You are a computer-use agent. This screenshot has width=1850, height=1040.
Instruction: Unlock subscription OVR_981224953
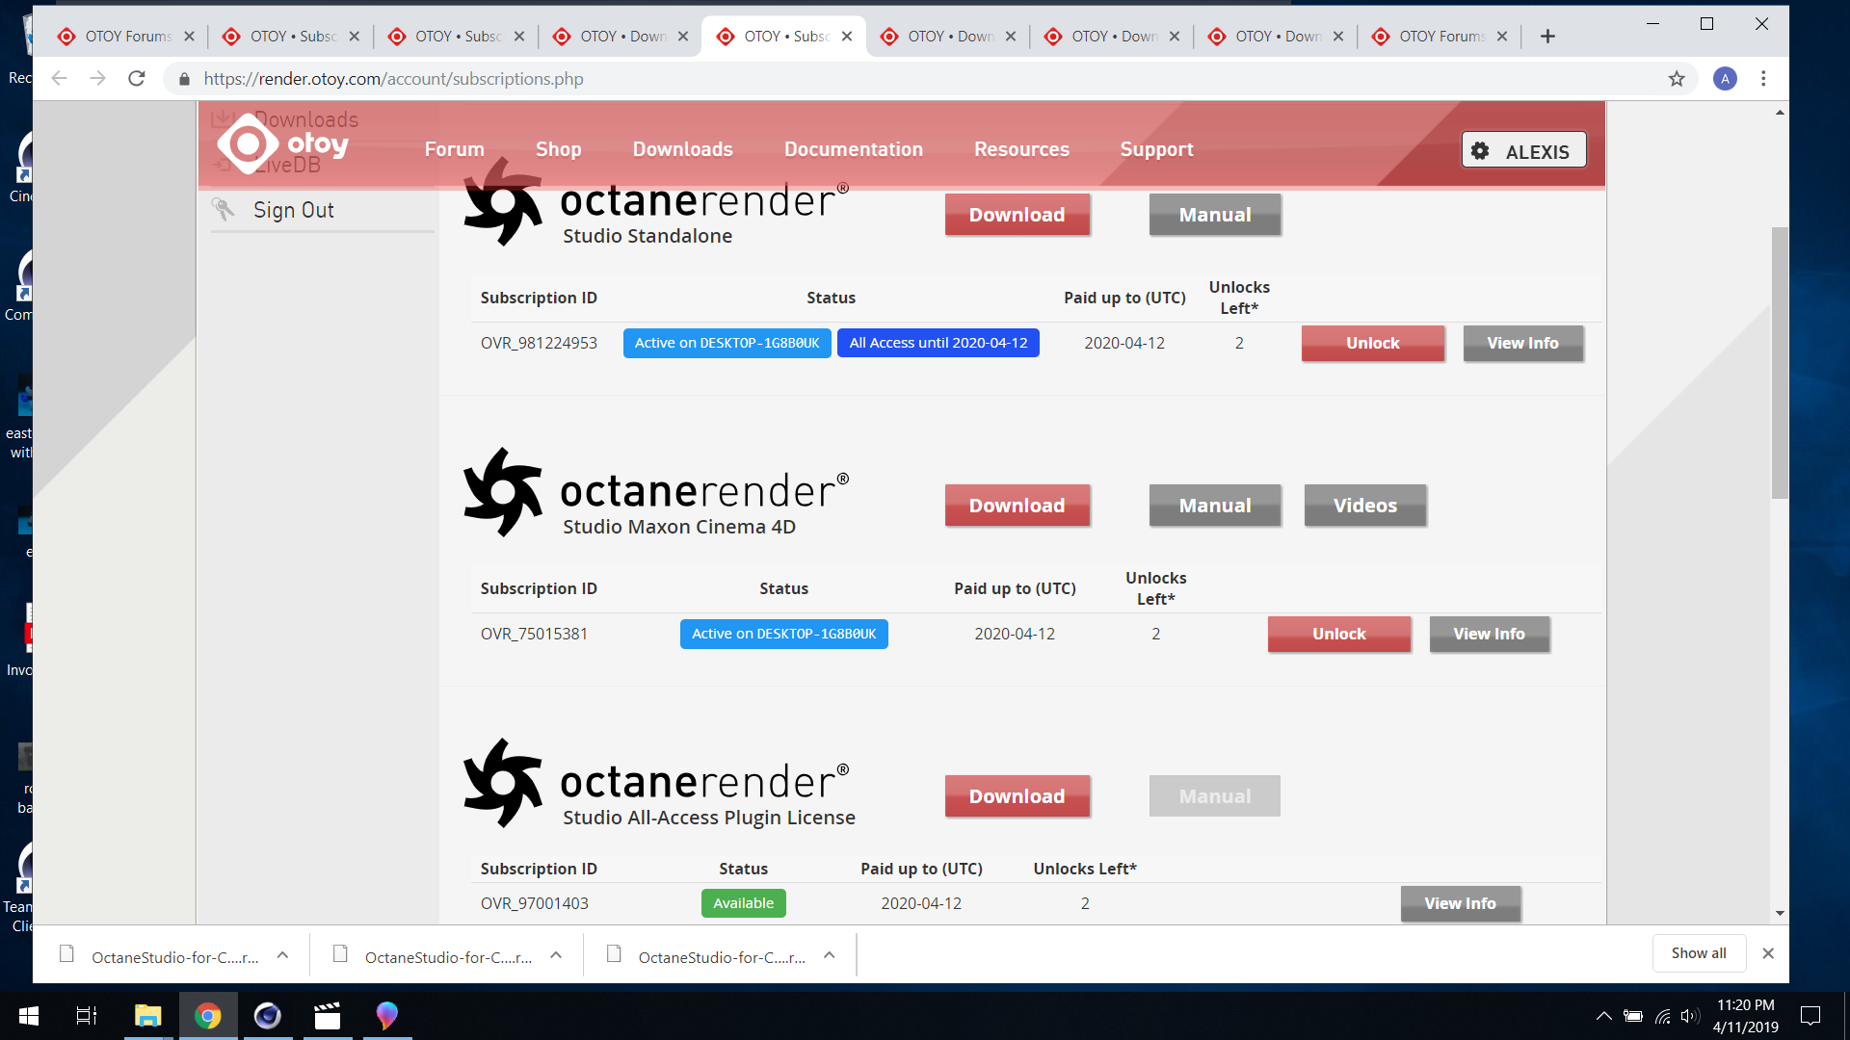click(x=1372, y=344)
